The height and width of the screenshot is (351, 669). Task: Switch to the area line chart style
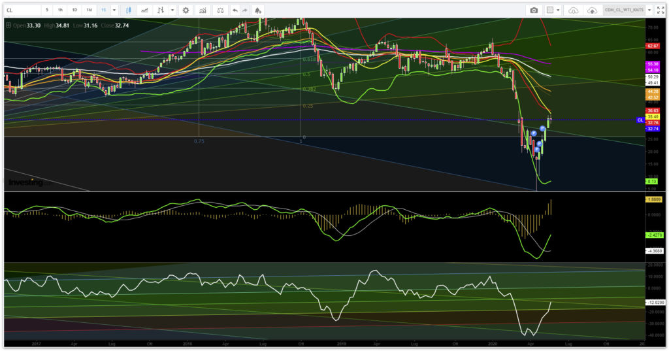(144, 10)
